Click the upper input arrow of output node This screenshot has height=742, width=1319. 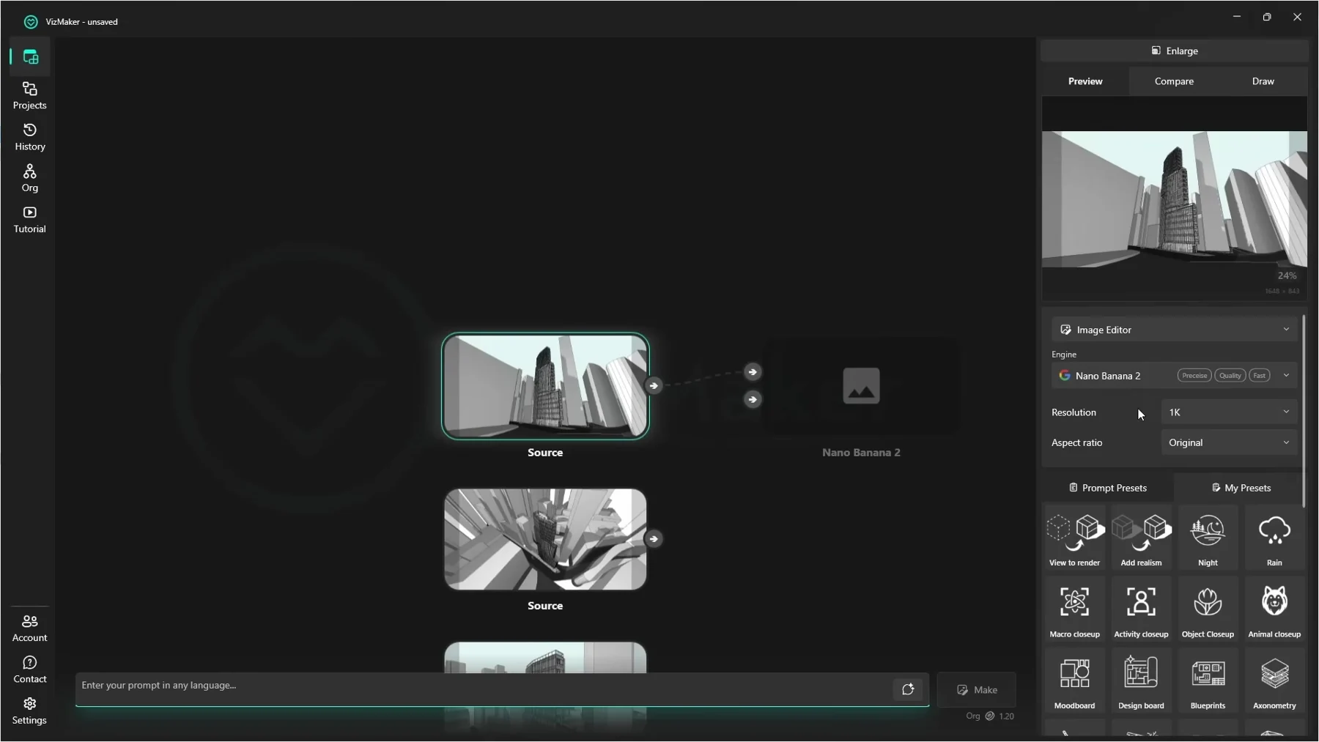tap(753, 372)
